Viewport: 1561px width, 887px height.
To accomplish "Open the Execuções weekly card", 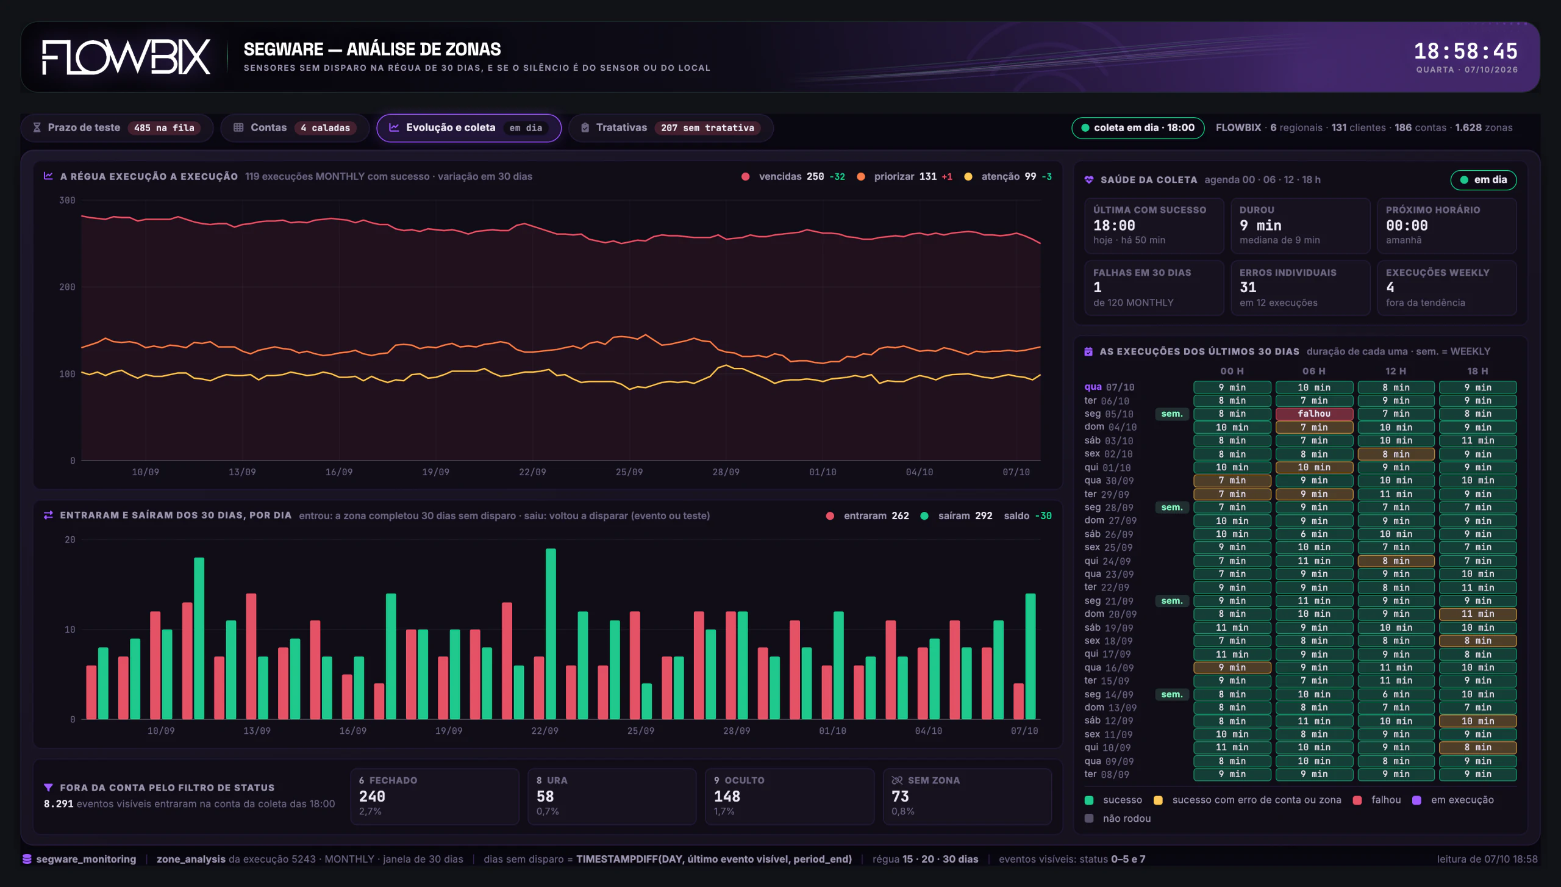I will (x=1446, y=288).
